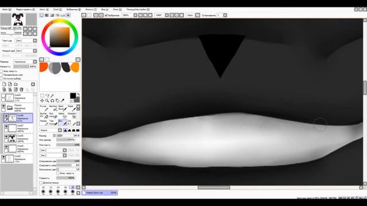This screenshot has height=206, width=367.
Task: Click the document tab in the bottom bar
Action: point(100,193)
